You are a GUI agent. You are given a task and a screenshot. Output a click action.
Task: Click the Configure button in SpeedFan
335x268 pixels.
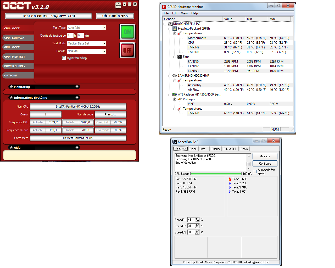[265, 164]
